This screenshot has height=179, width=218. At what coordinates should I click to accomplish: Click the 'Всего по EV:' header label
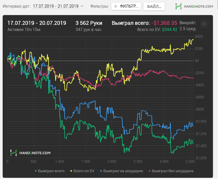[149, 30]
